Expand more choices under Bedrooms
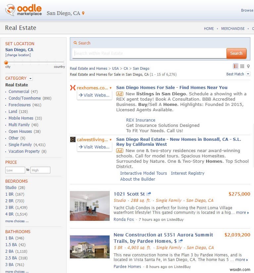The image size is (254, 273). (x=17, y=221)
